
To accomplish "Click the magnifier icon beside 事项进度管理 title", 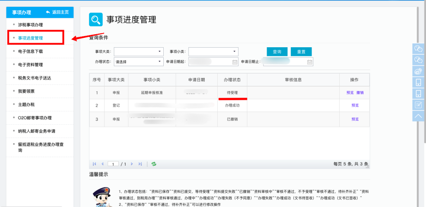I will tap(95, 20).
